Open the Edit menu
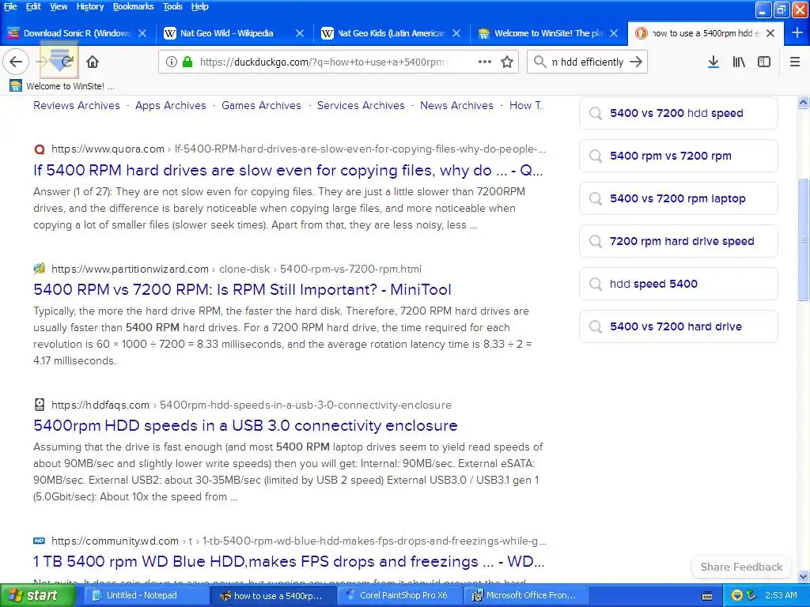The image size is (810, 607). tap(33, 6)
